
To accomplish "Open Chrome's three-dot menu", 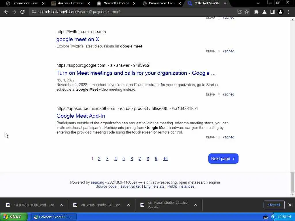I will pyautogui.click(x=289, y=12).
